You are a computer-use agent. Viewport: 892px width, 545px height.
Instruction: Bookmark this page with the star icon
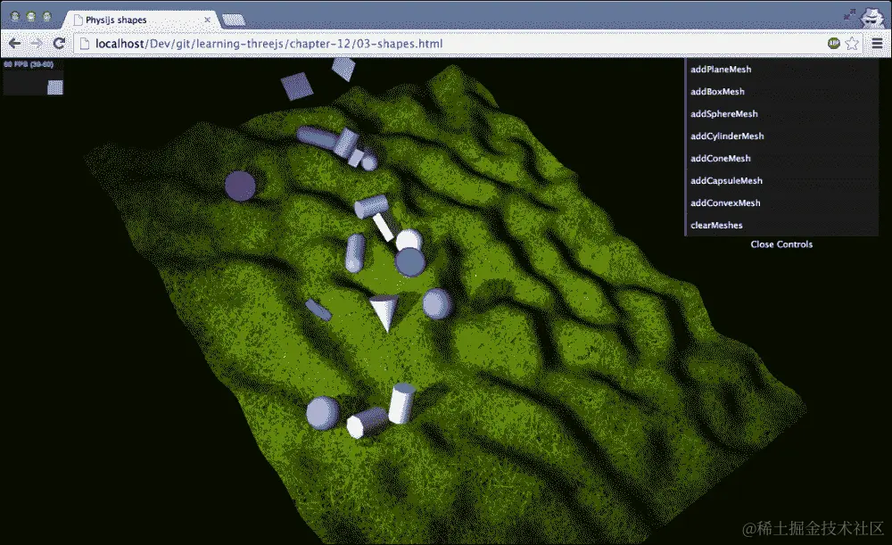pyautogui.click(x=852, y=43)
